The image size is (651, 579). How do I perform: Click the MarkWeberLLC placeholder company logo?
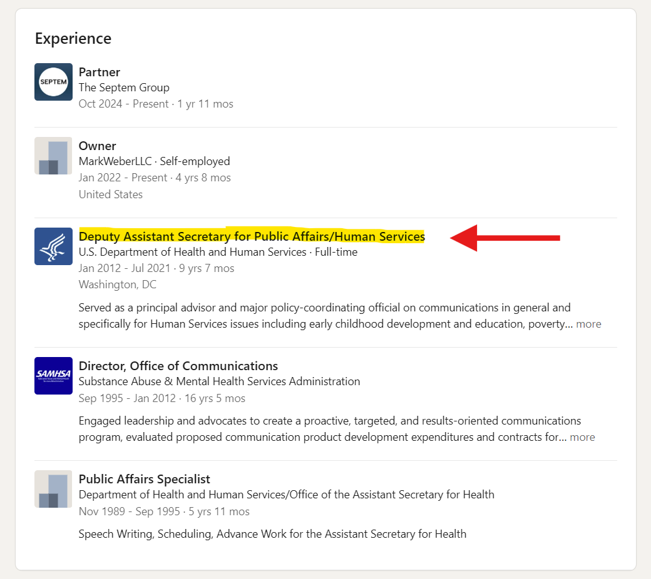point(54,156)
